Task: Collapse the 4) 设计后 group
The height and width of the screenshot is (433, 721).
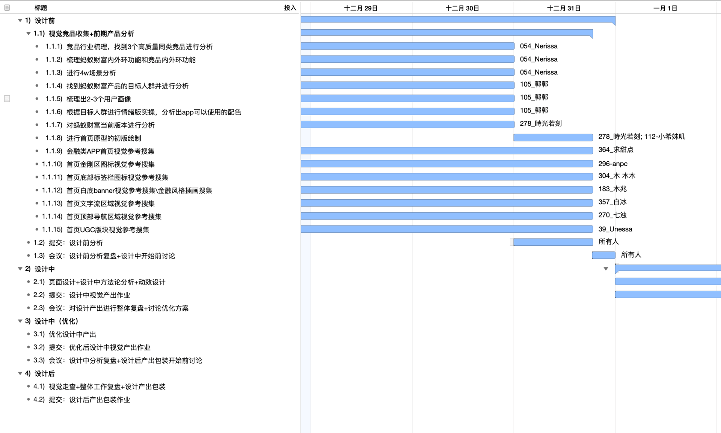Action: [20, 373]
